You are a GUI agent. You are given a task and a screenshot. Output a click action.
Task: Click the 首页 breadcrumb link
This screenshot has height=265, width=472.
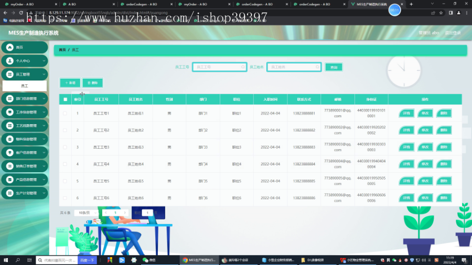pyautogui.click(x=62, y=50)
